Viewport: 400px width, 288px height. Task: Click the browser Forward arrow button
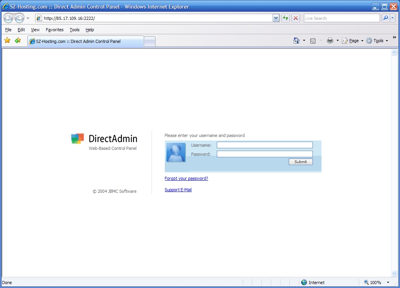19,18
